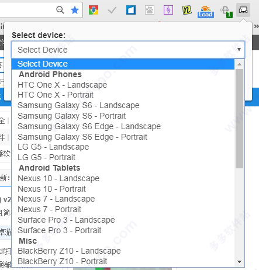Click the device emulator extension icon
Image resolution: width=259 pixels, height=270 pixels.
[x=243, y=10]
